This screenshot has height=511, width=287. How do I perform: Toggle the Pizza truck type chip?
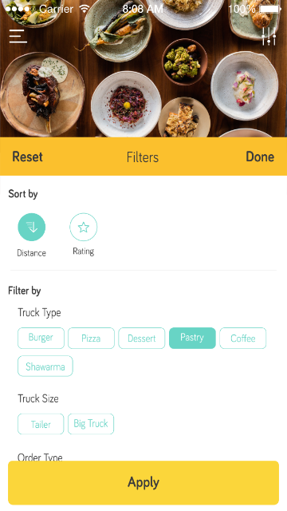91,338
